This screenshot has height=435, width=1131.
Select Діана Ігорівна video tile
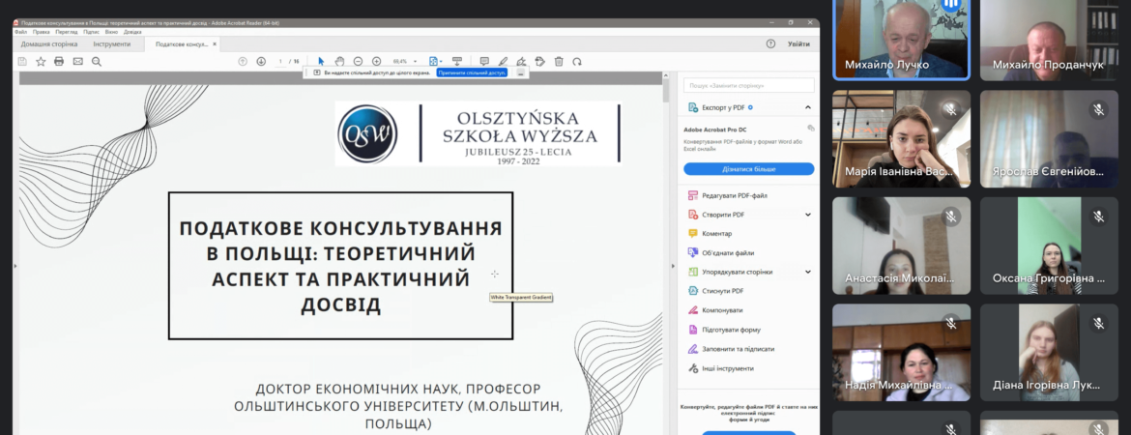(1049, 352)
